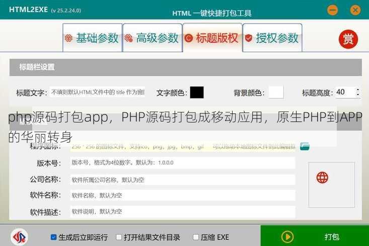Click the red globe icon preview box
Screen dimensions: 369x246
[x=332, y=185]
